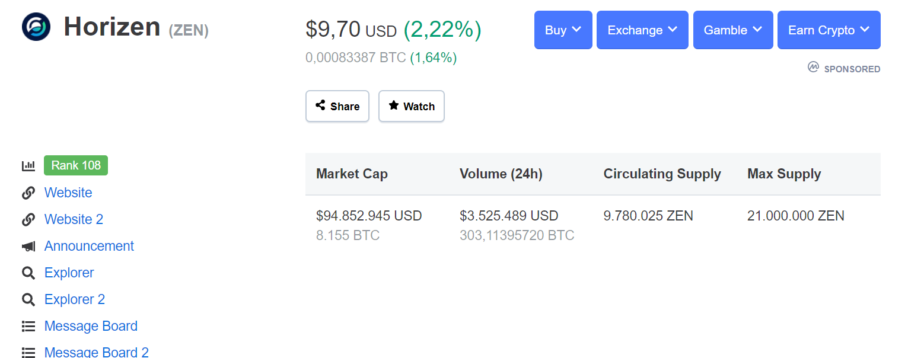Screen dimensions: 924x358
Task: Open the Explorer 2 link
Action: (75, 299)
